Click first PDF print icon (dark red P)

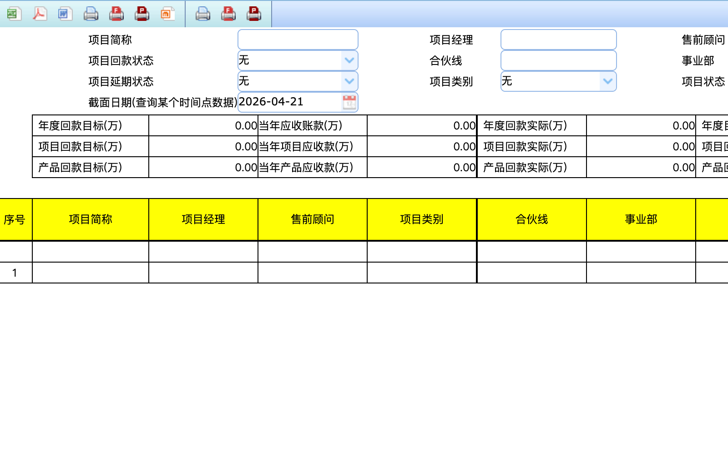(142, 14)
